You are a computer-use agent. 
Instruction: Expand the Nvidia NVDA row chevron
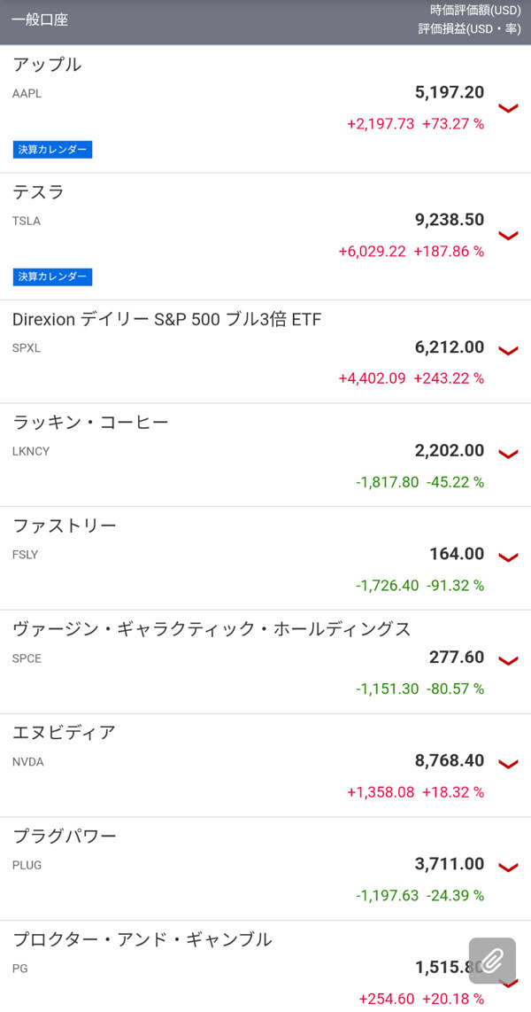click(508, 764)
